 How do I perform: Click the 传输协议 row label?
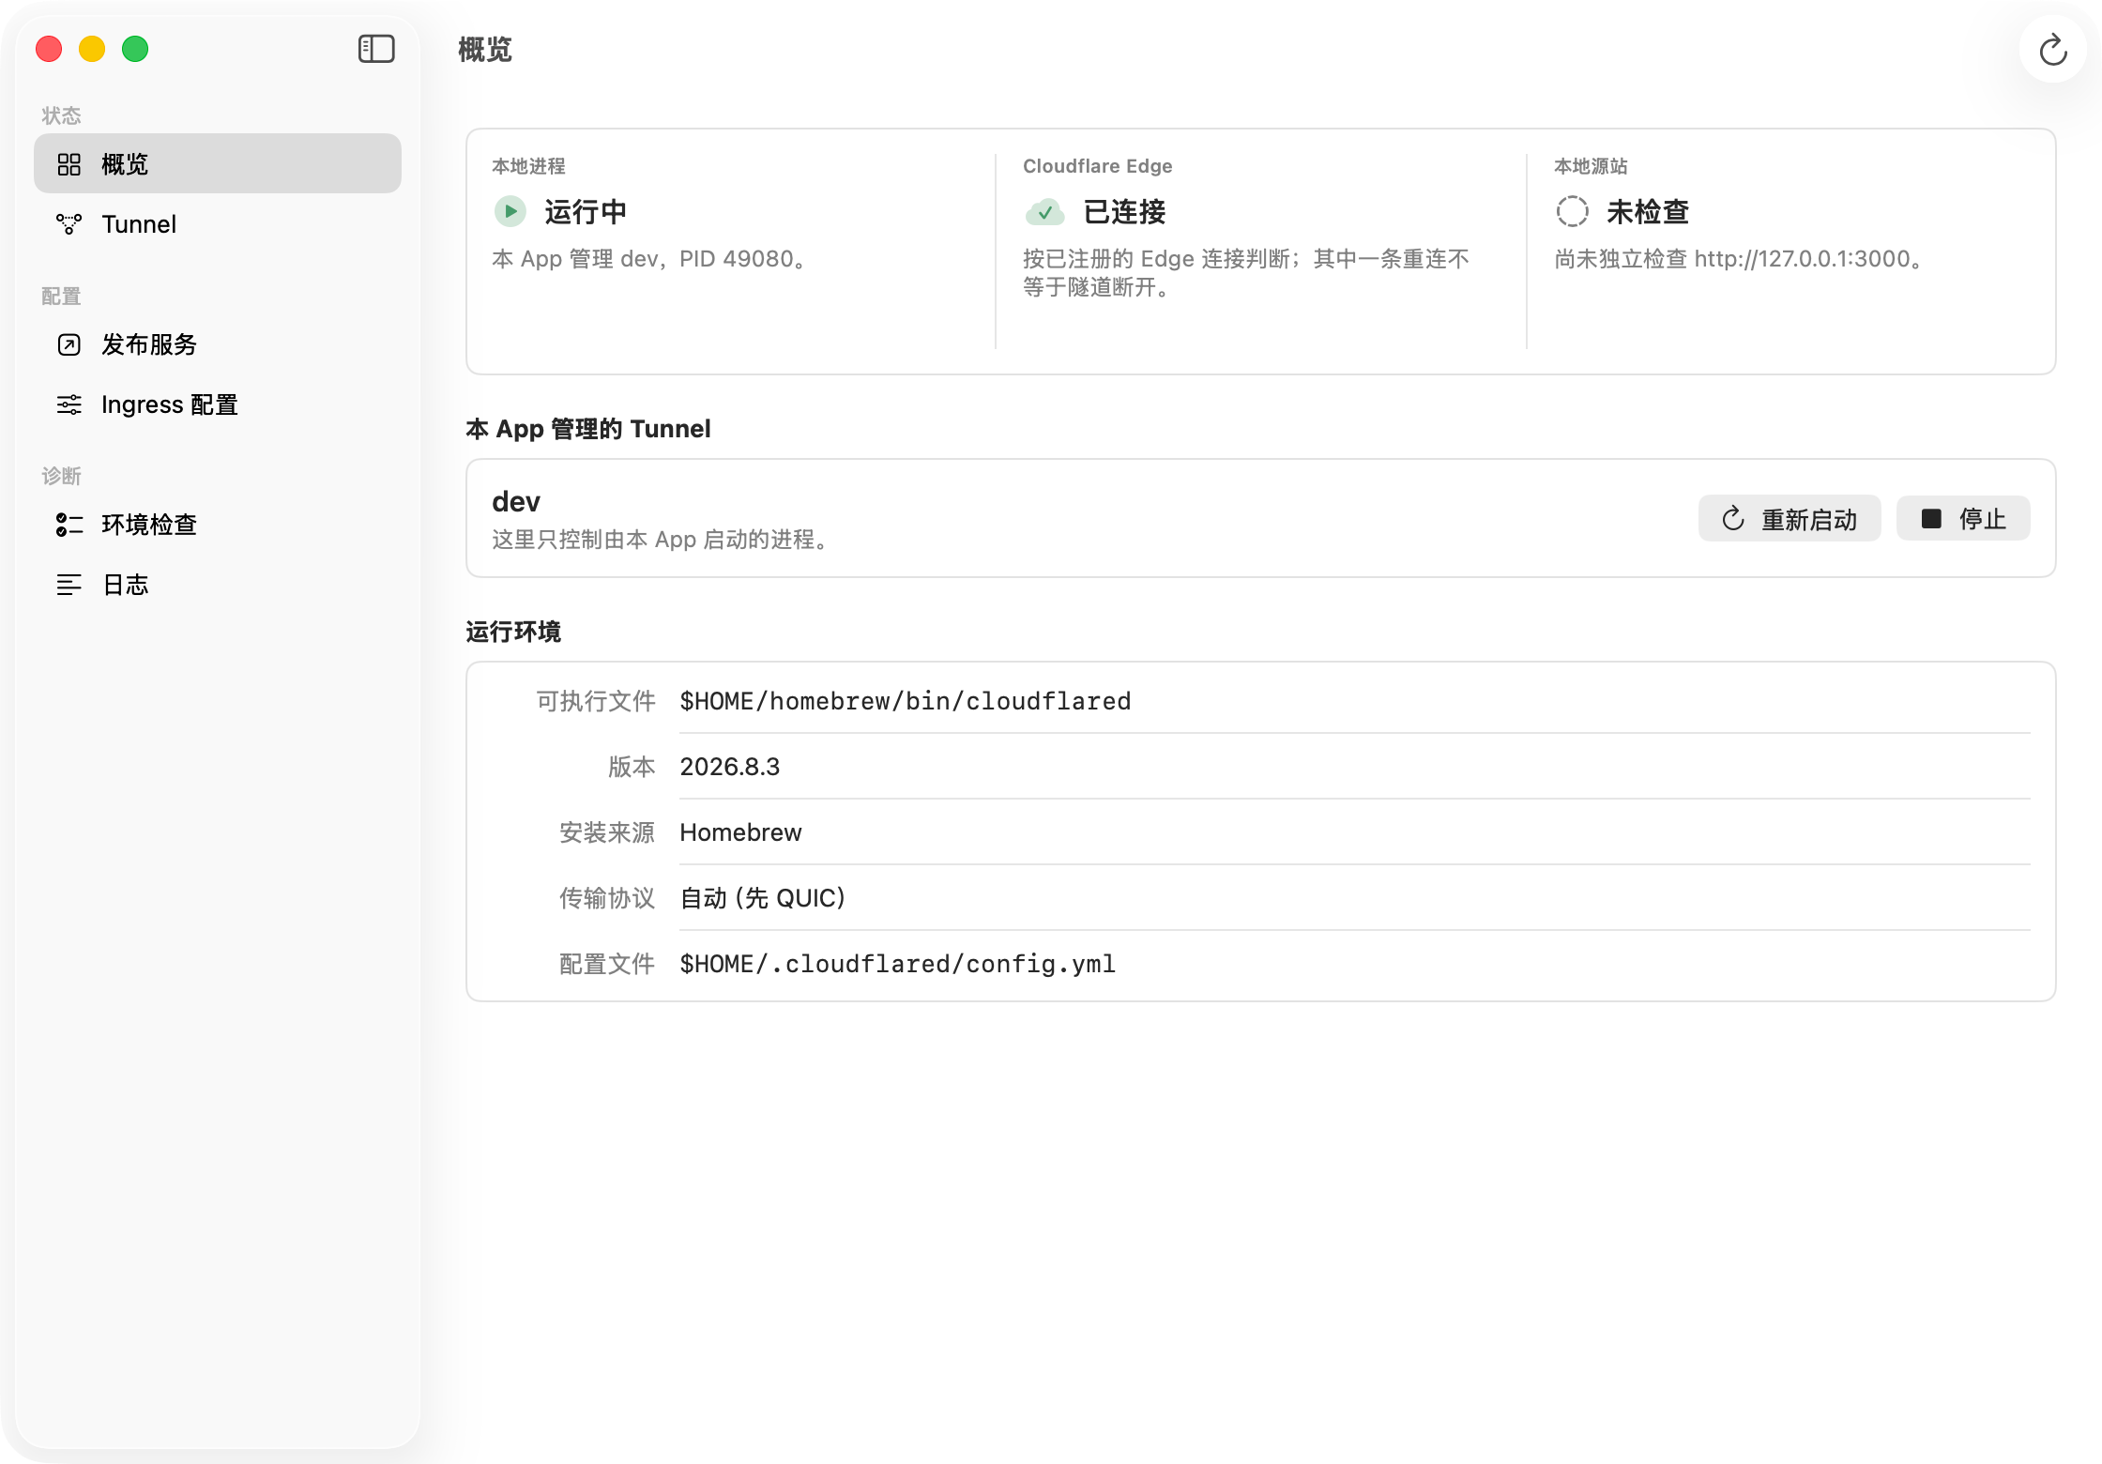607,898
